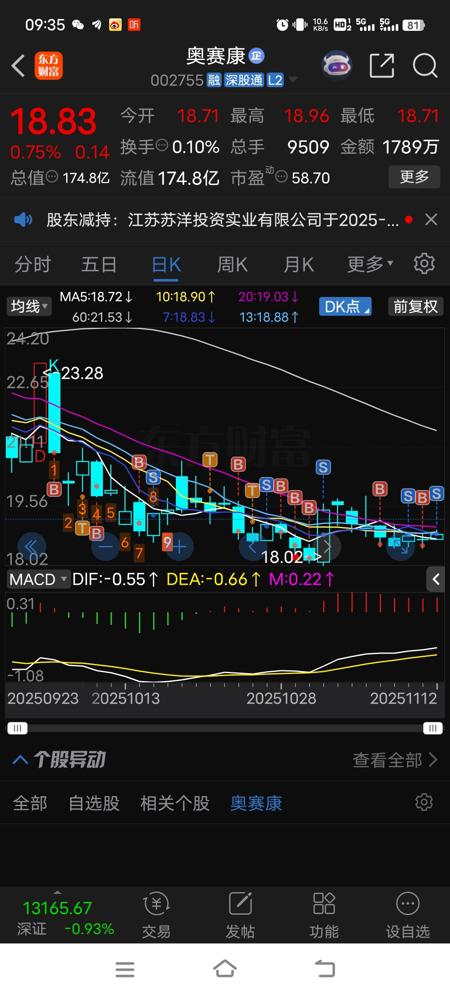
Task: Collapse the MACD side panel arrow
Action: tap(436, 579)
